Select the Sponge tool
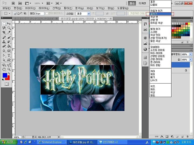 pyautogui.click(x=9, y=50)
